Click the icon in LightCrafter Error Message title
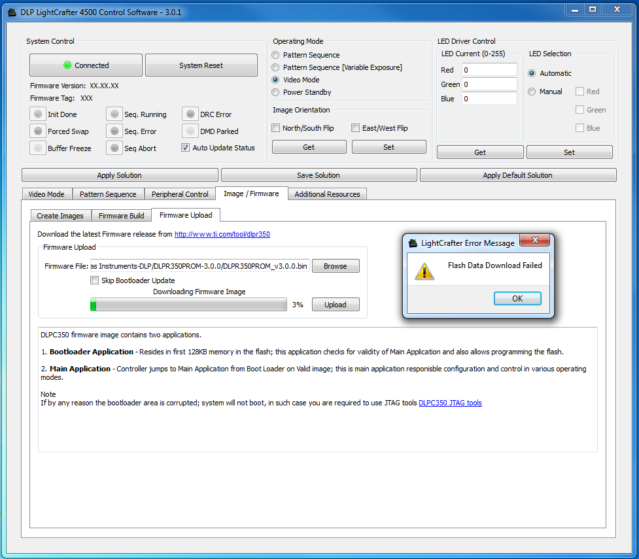 pyautogui.click(x=413, y=243)
